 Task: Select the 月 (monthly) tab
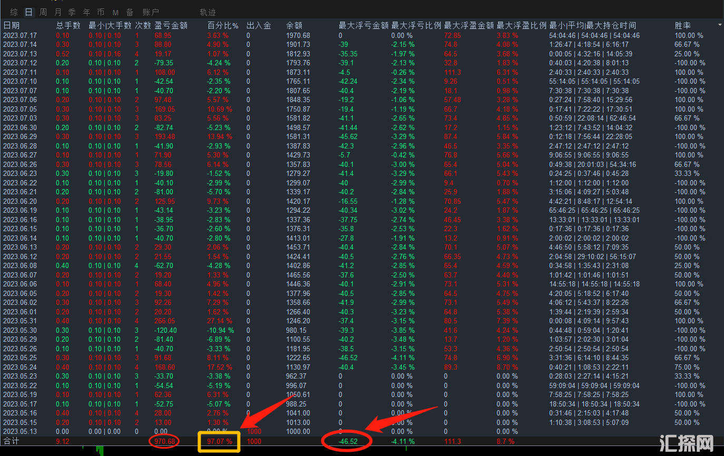click(58, 12)
